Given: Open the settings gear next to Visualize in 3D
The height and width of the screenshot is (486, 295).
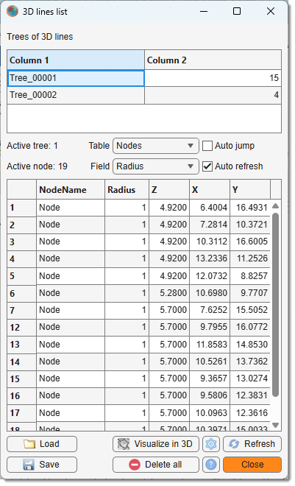Looking at the screenshot, I should point(211,444).
